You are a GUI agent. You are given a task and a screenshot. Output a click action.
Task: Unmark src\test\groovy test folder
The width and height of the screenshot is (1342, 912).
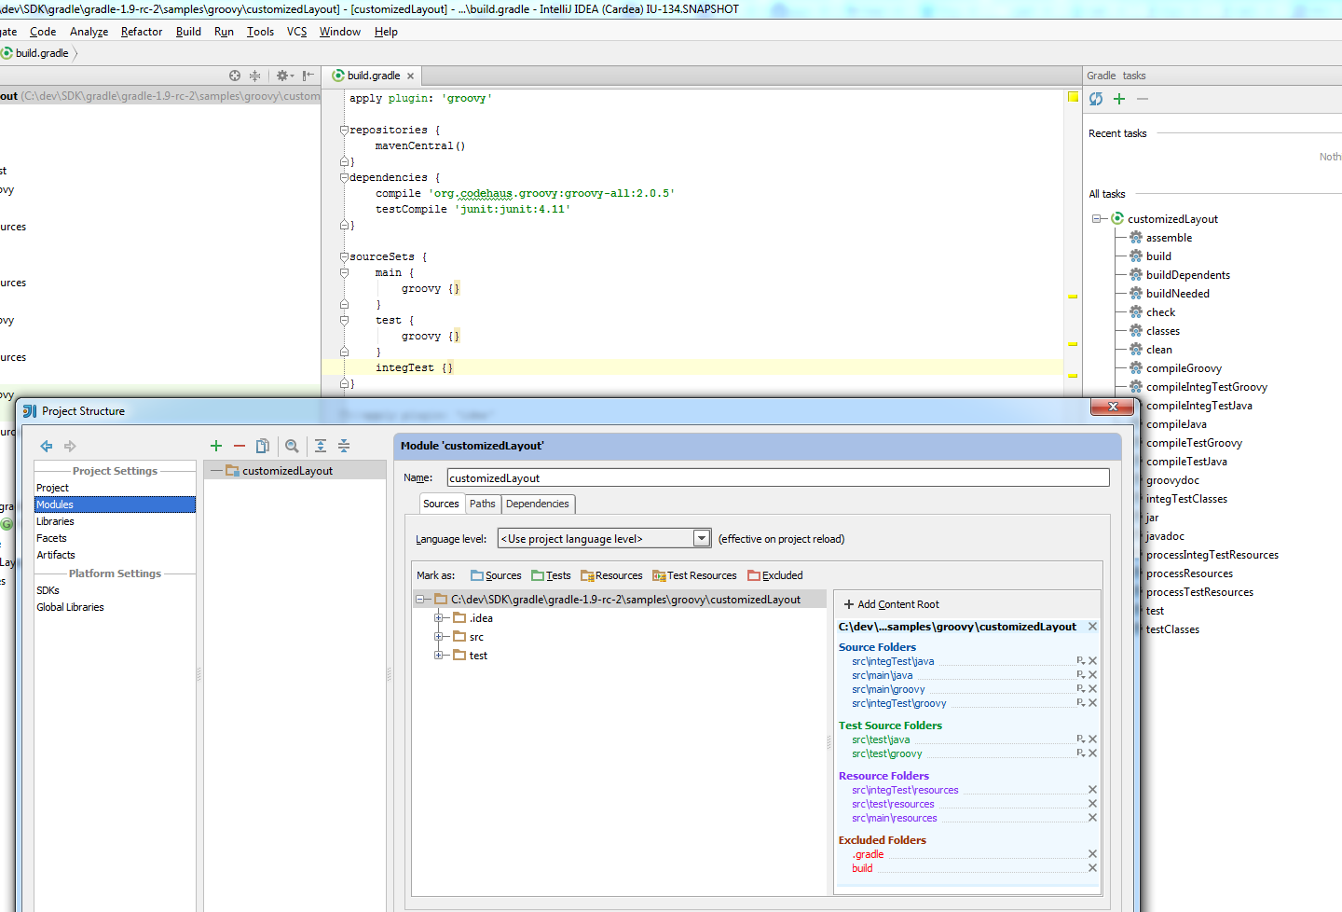1093,753
